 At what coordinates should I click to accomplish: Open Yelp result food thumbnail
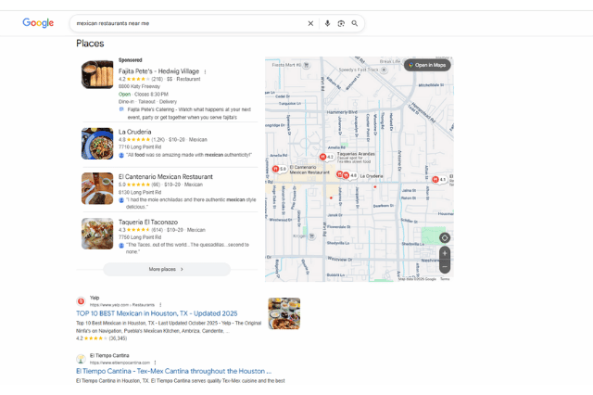[x=284, y=313]
